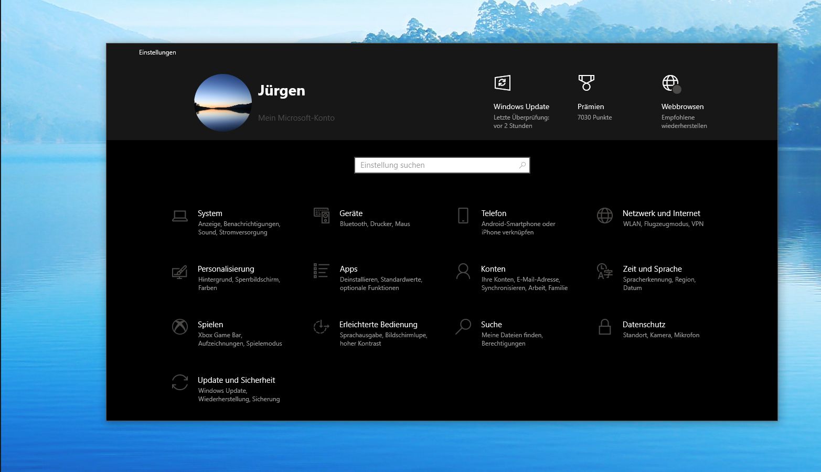Viewport: 821px width, 472px height.
Task: Click 'Empfohlene wiederherstellen' text
Action: 684,122
